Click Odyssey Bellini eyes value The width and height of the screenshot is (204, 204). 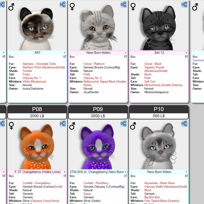coord(166,186)
